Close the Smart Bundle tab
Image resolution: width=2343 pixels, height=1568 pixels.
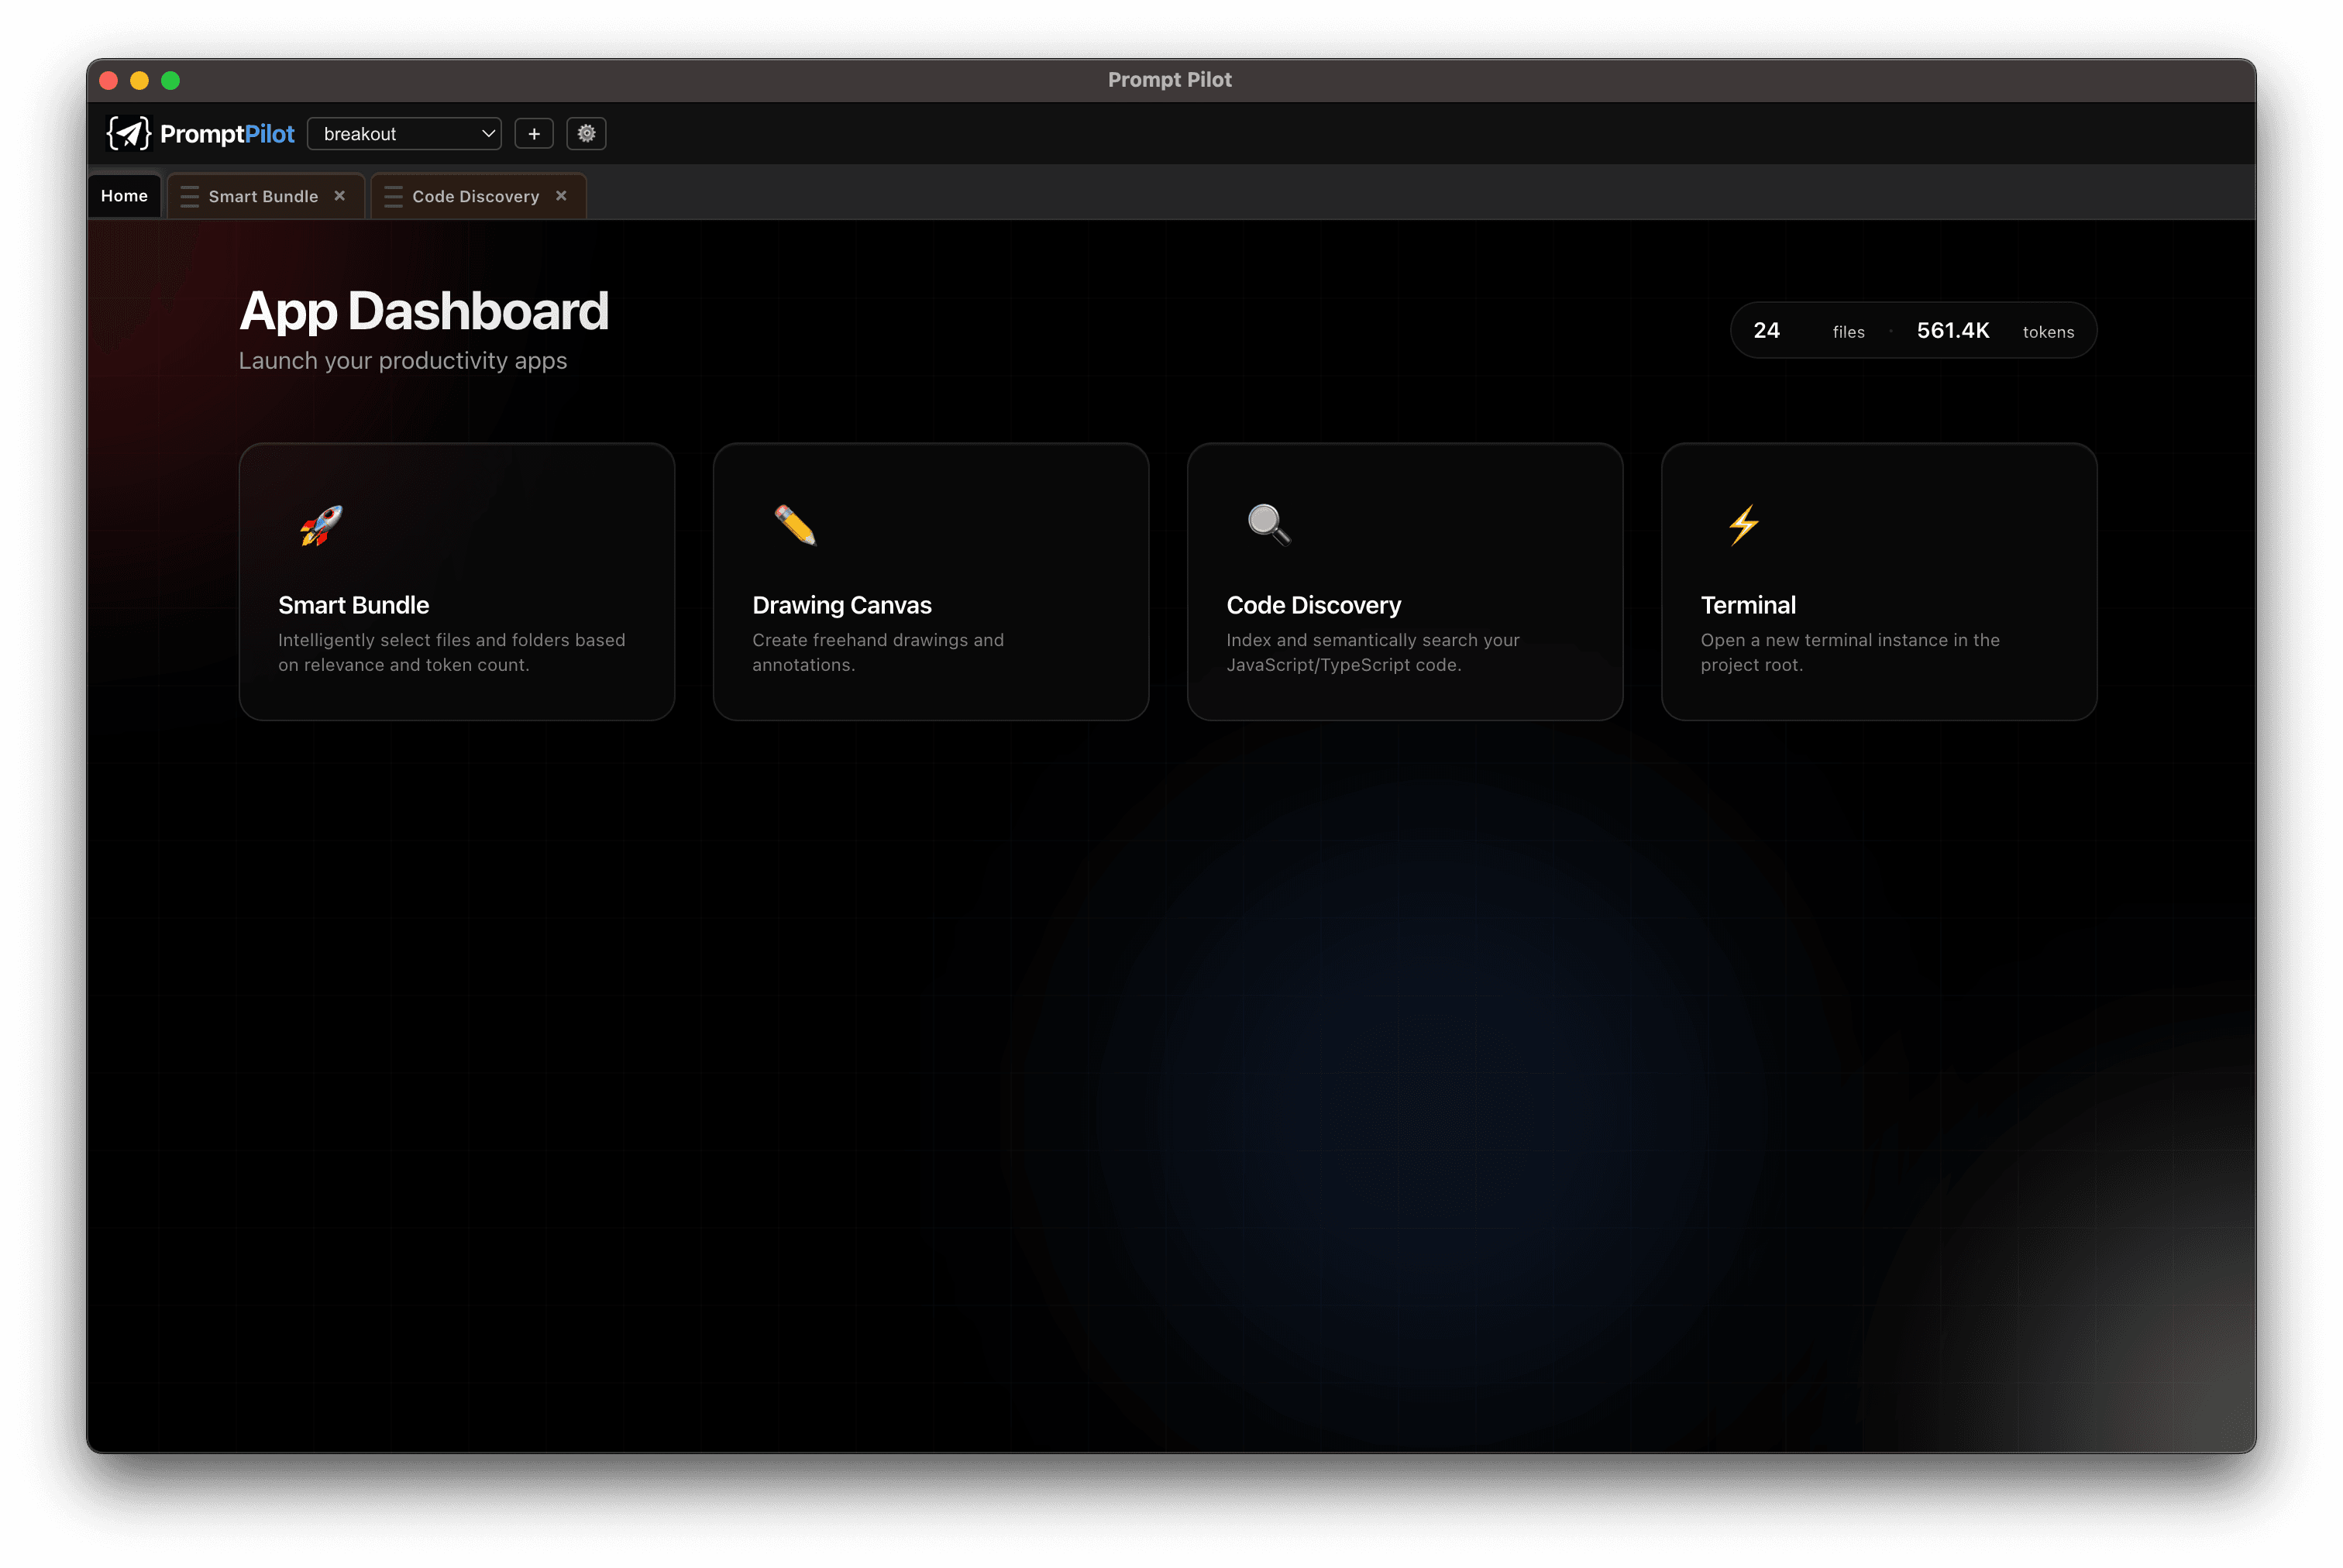click(340, 196)
